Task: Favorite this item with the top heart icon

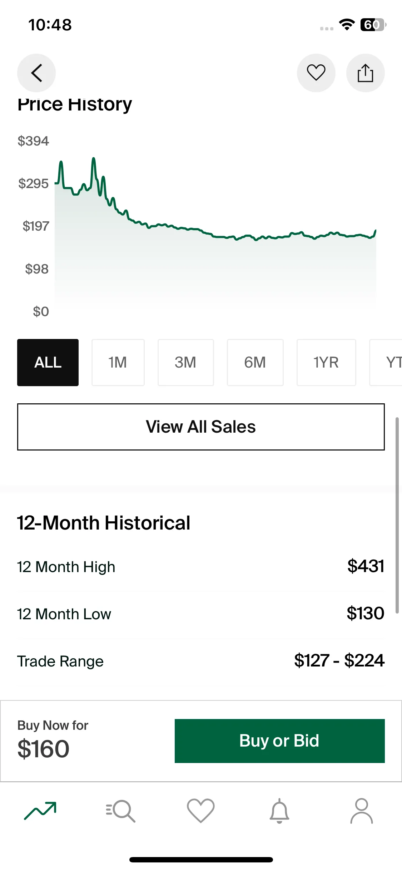Action: click(x=316, y=73)
